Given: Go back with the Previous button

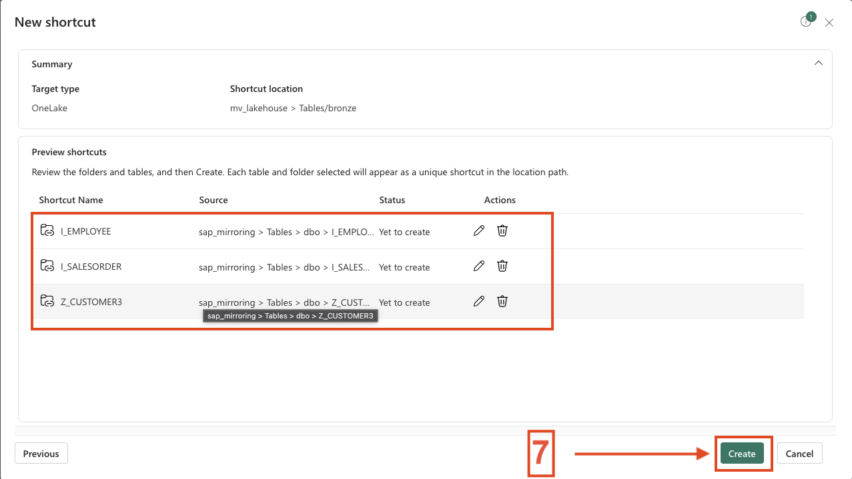Looking at the screenshot, I should pos(41,454).
